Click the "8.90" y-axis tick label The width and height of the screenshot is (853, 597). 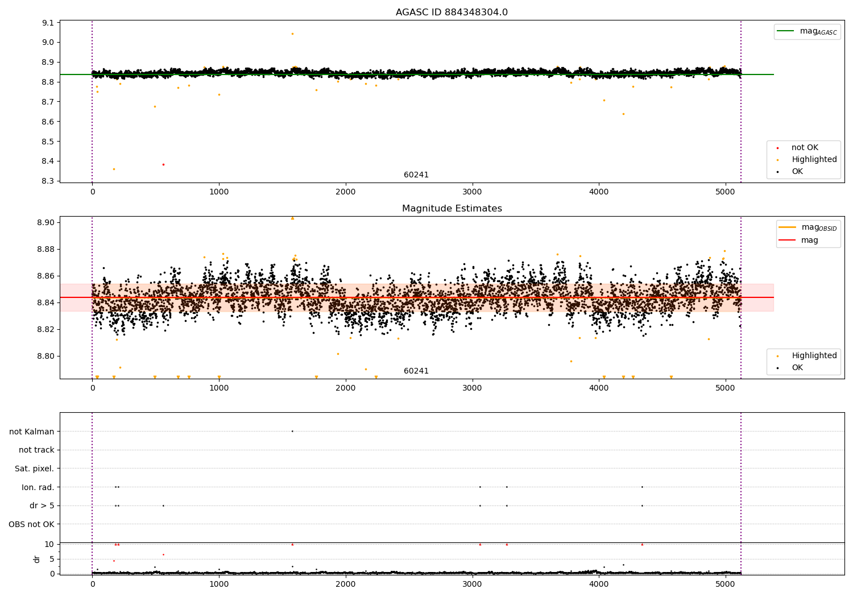pyautogui.click(x=46, y=222)
